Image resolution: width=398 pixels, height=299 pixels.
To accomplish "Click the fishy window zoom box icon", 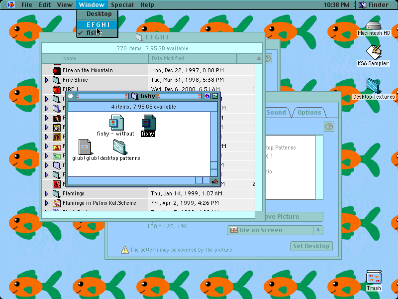I will tap(207, 96).
